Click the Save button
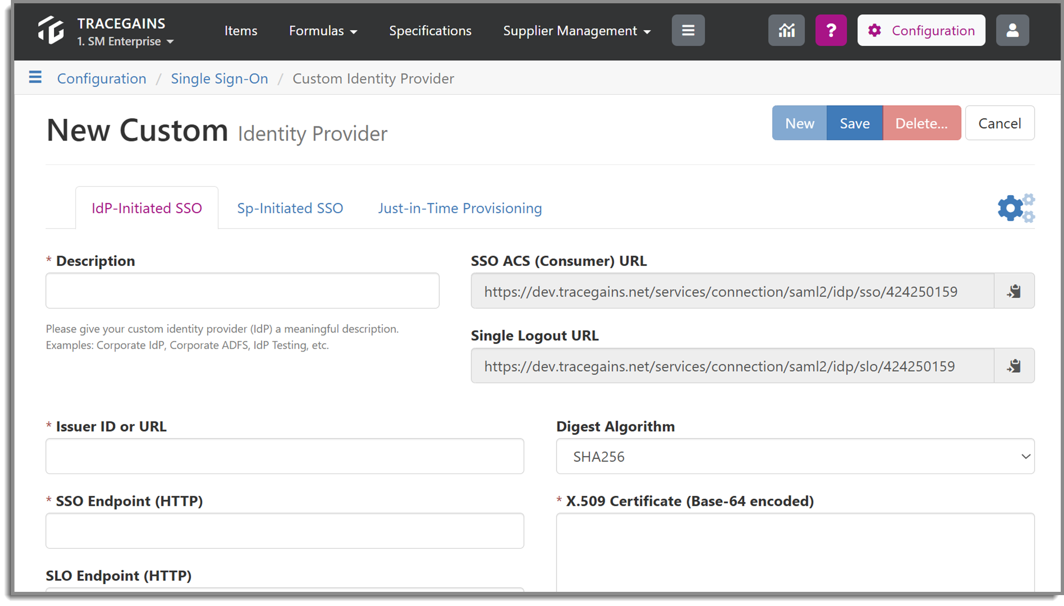The image size is (1064, 606). pos(855,123)
